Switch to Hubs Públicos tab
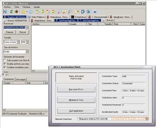The width and height of the screenshot is (157, 128). [36, 17]
